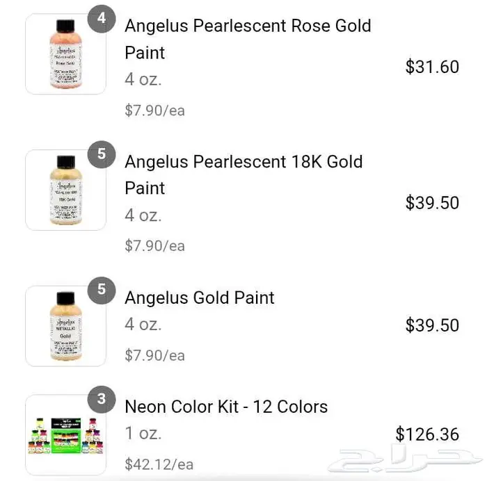Image resolution: width=487 pixels, height=481 pixels.
Task: Click the $31.60 total for Rose Gold
Action: tap(432, 67)
